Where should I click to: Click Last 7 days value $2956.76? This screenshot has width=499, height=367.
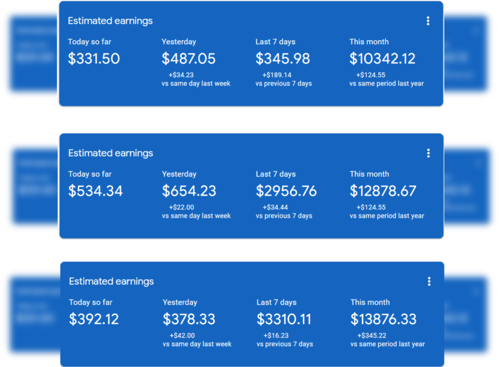click(x=286, y=191)
